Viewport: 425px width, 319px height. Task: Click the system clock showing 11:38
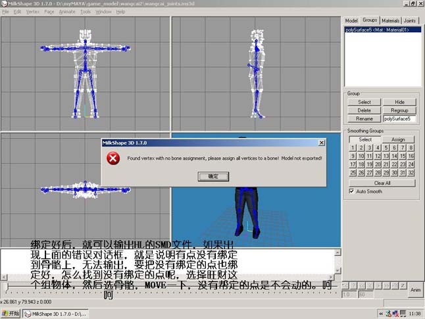click(414, 314)
